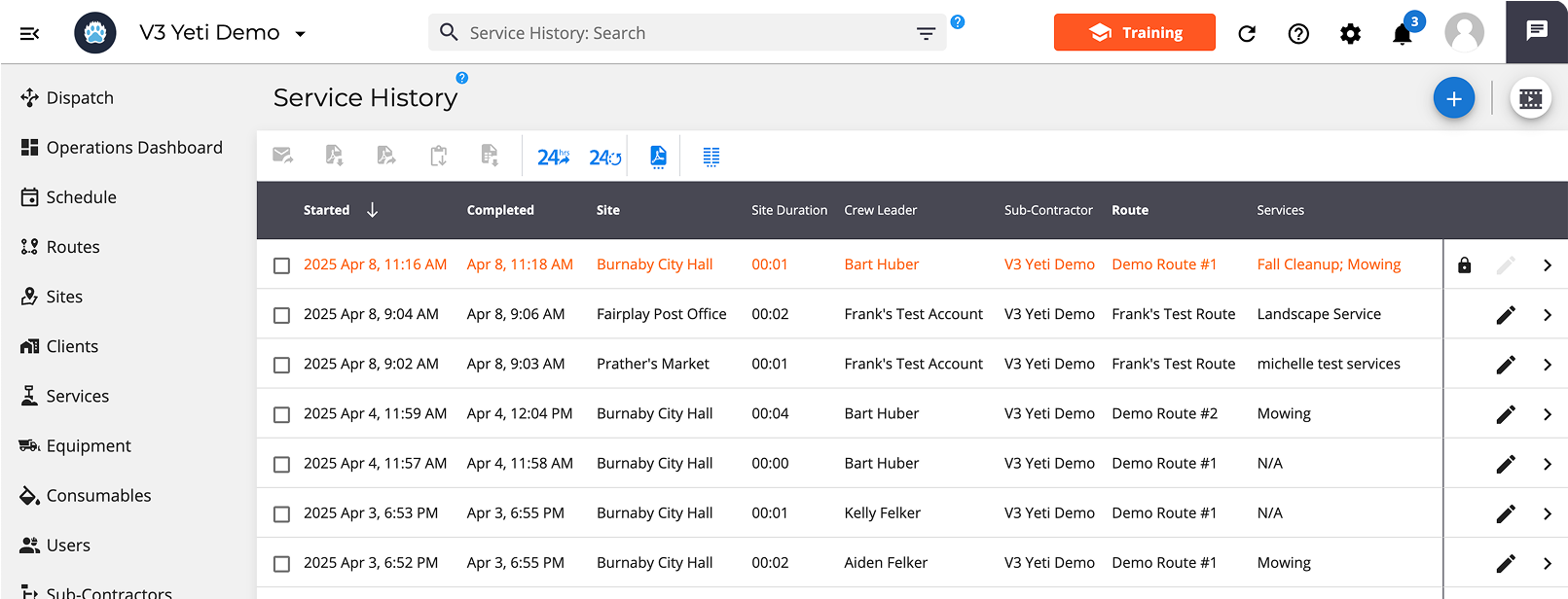Select checkbox for Prather's Market row
Viewport: 1568px width, 599px height.
click(282, 365)
